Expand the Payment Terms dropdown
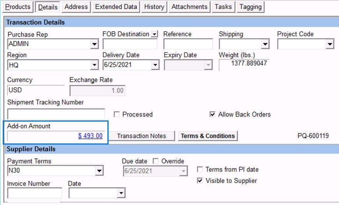339x205 pixels. coord(100,171)
